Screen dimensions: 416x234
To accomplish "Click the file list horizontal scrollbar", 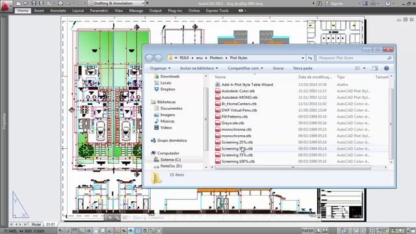I will click(x=293, y=168).
